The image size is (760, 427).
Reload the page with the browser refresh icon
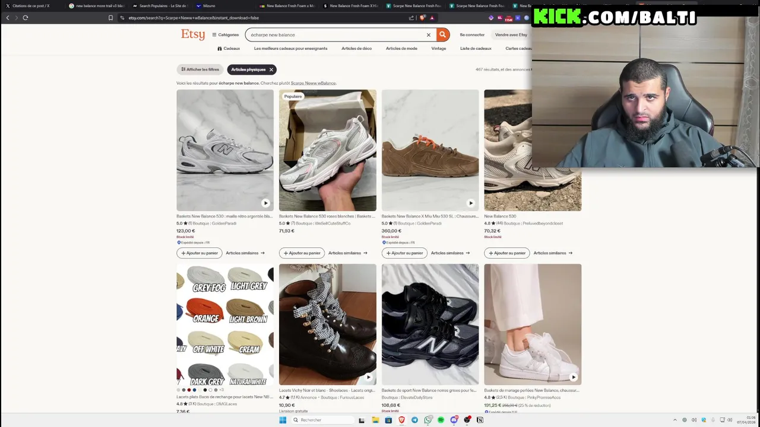pos(26,18)
